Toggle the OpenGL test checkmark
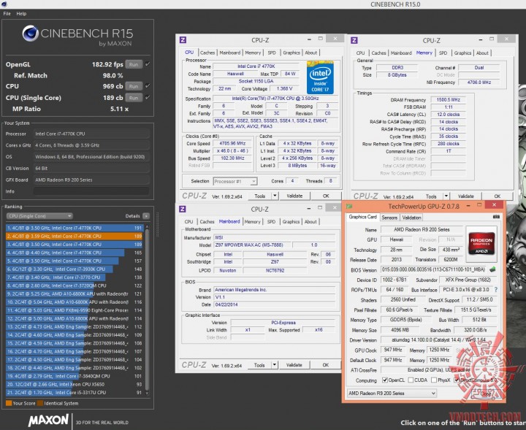The height and width of the screenshot is (430, 526). [x=148, y=64]
